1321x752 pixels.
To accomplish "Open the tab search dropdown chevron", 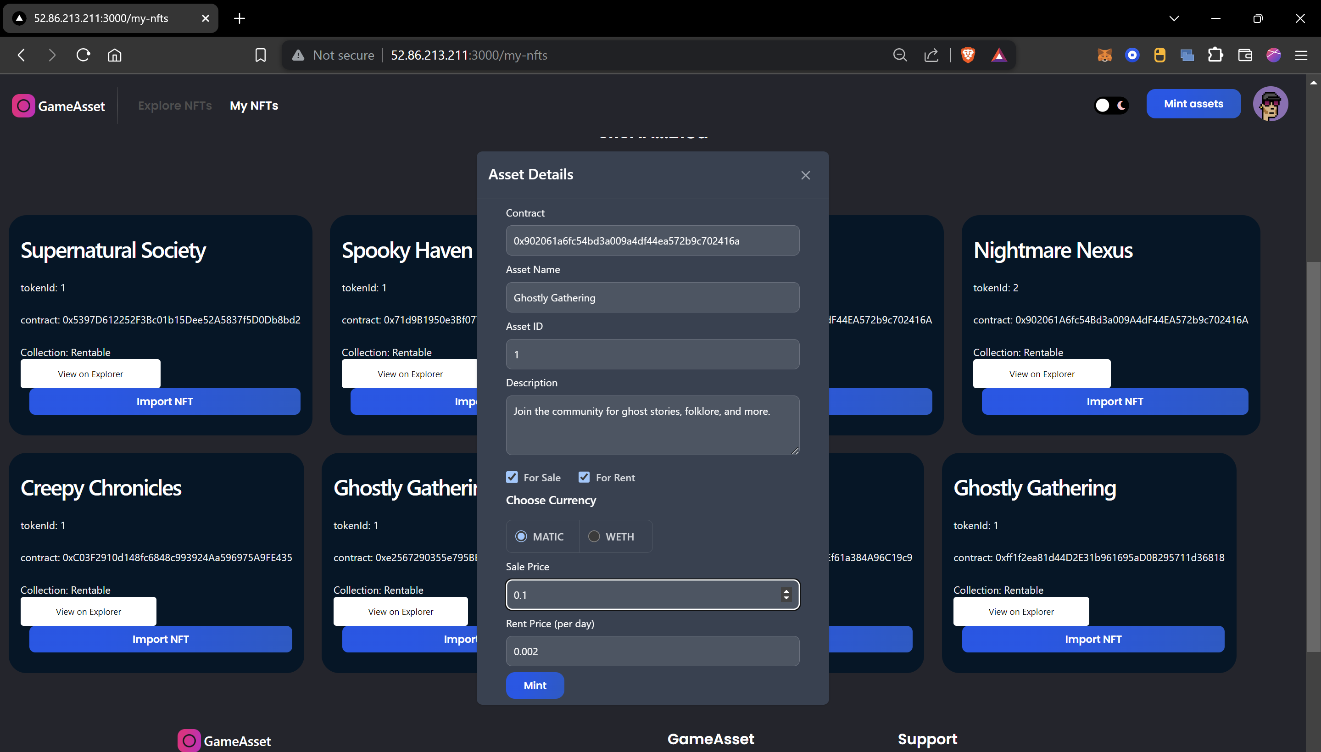I will pyautogui.click(x=1174, y=19).
